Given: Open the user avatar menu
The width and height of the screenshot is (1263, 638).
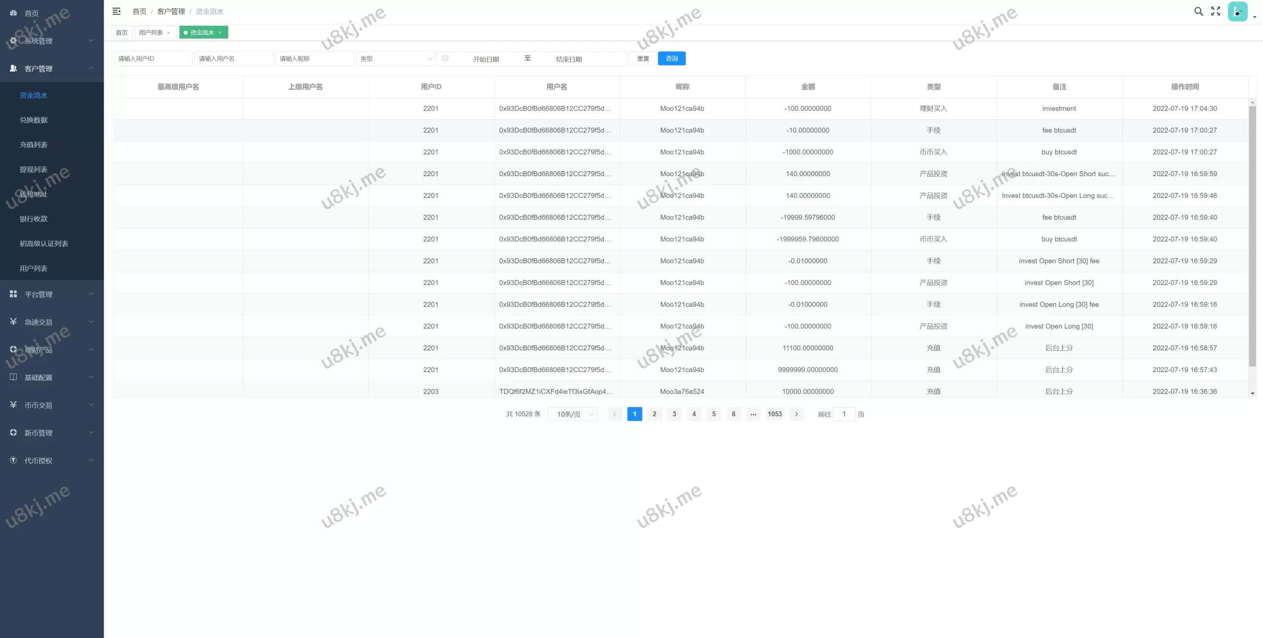Looking at the screenshot, I should (x=1238, y=12).
